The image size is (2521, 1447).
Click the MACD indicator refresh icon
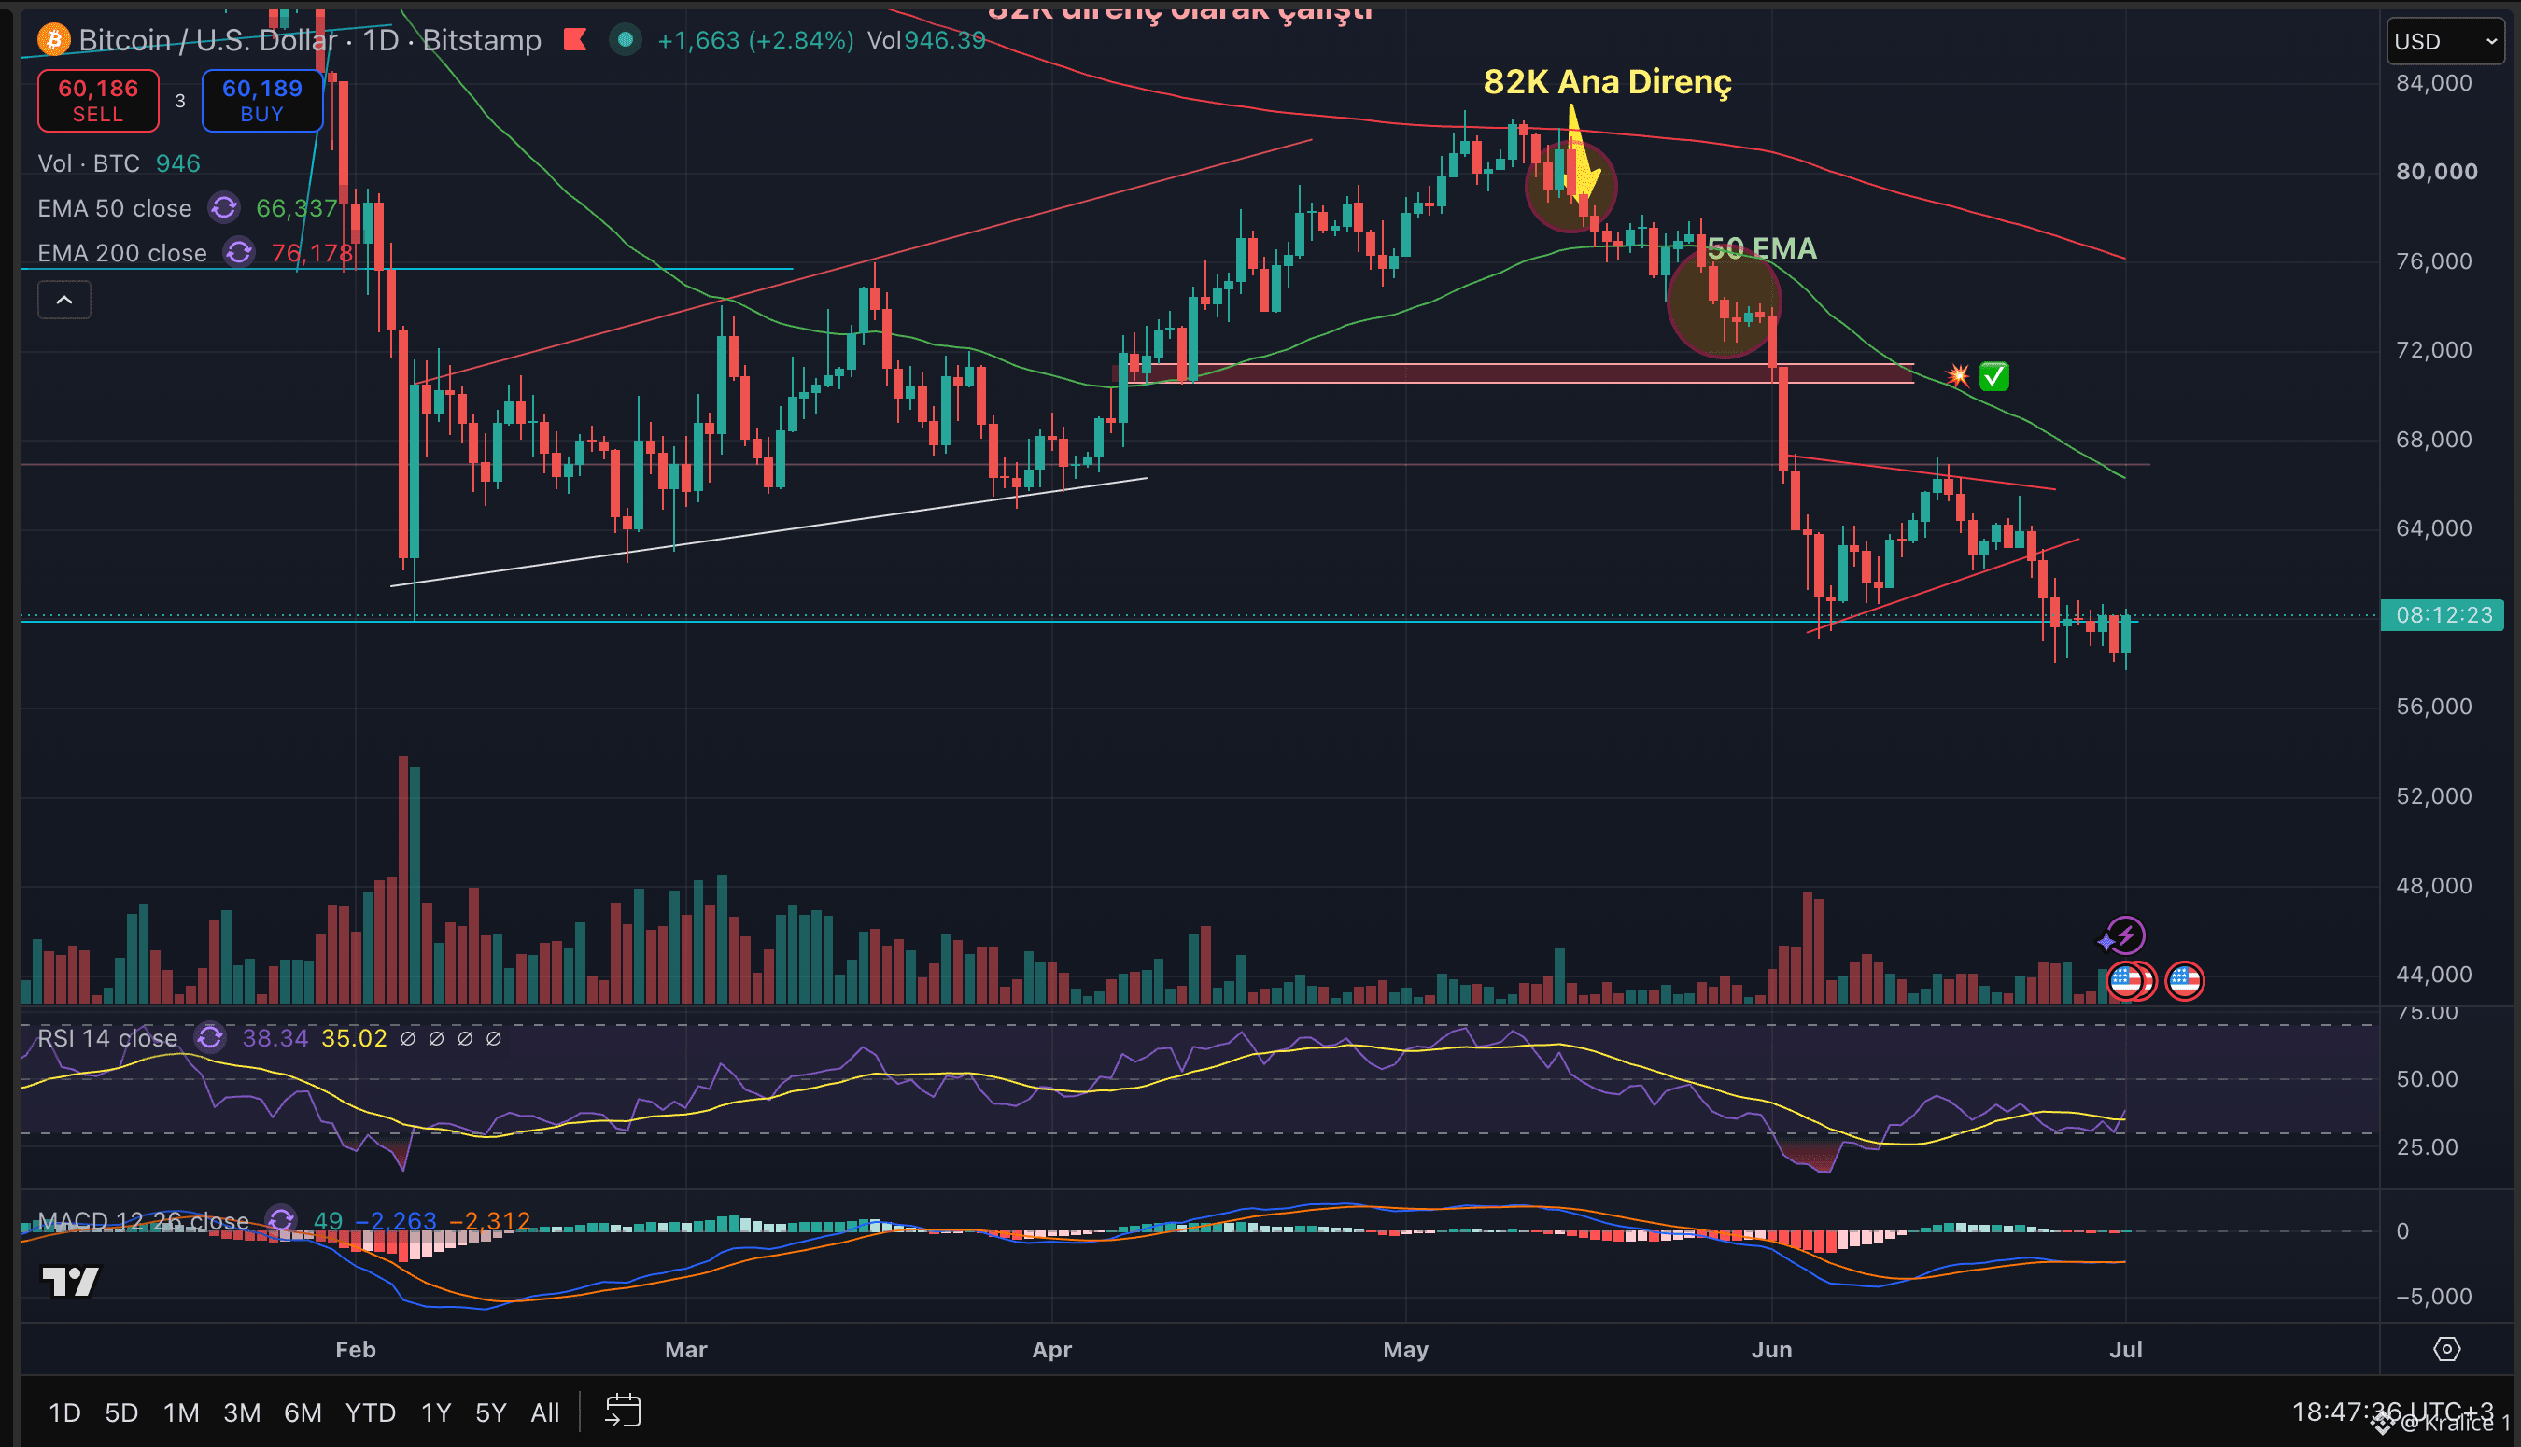click(281, 1219)
